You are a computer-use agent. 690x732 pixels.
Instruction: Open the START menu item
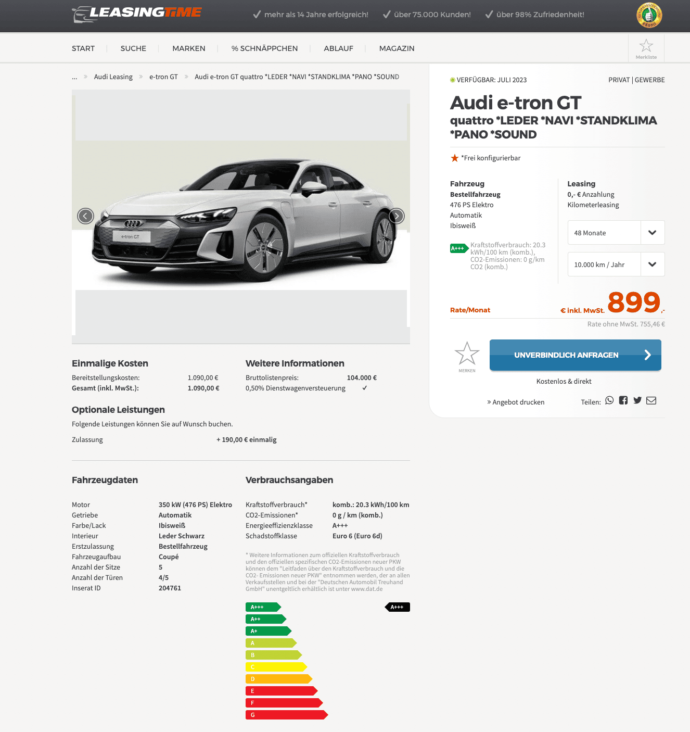tap(83, 48)
